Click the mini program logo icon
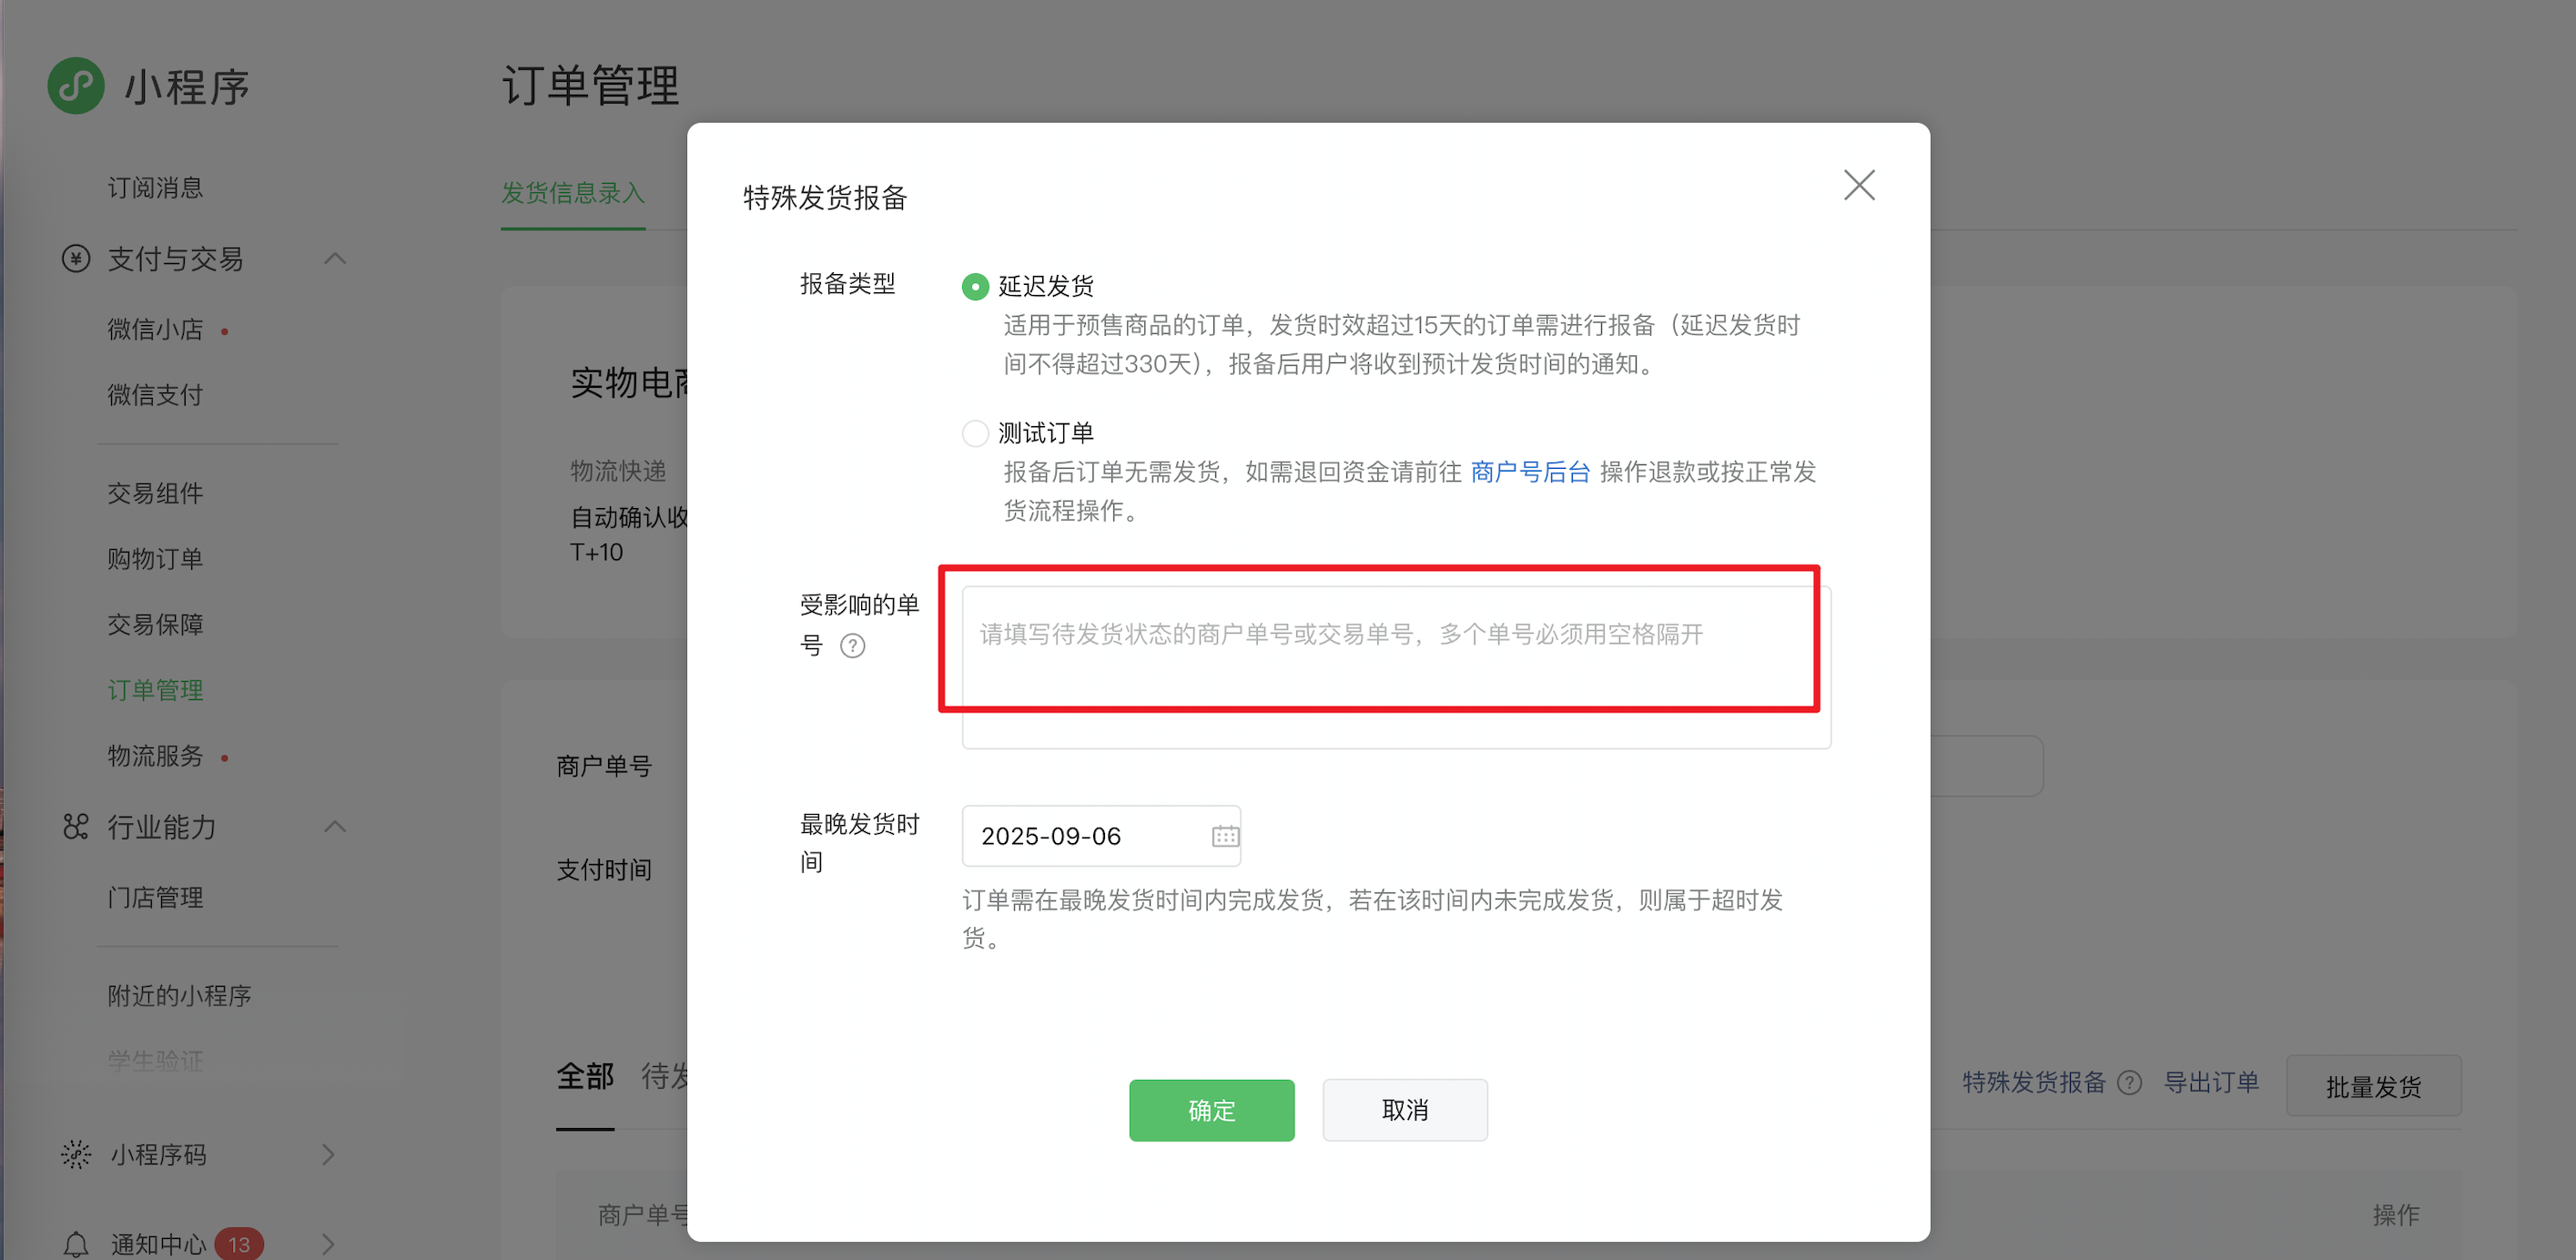The image size is (2576, 1260). 76,86
